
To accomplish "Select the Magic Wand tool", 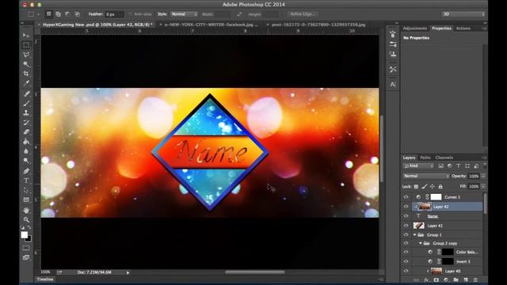I will [26, 64].
